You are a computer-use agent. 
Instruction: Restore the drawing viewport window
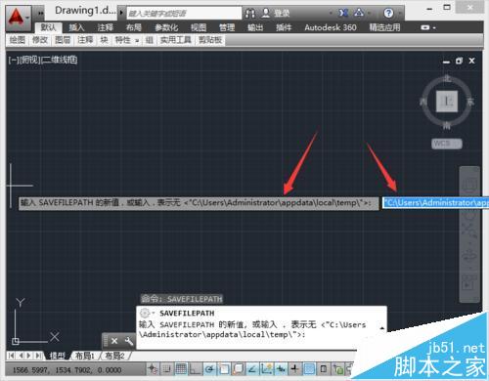[x=459, y=61]
